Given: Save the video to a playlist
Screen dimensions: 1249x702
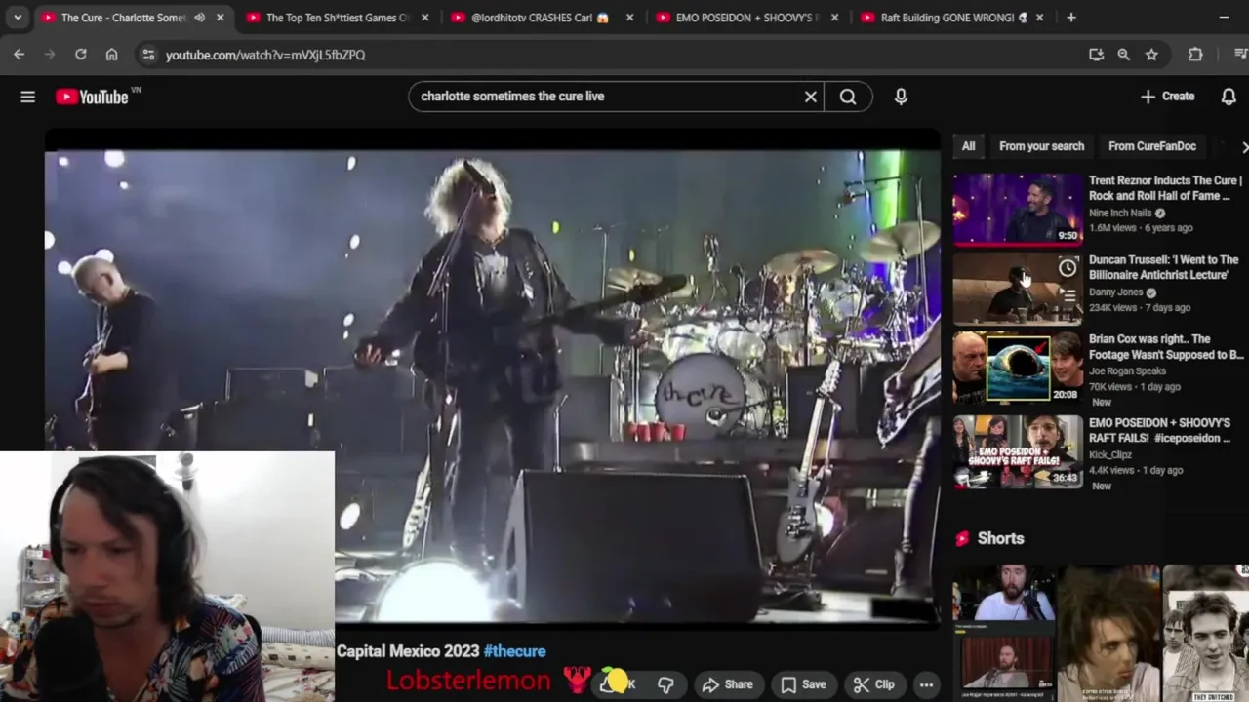Looking at the screenshot, I should click(x=803, y=684).
